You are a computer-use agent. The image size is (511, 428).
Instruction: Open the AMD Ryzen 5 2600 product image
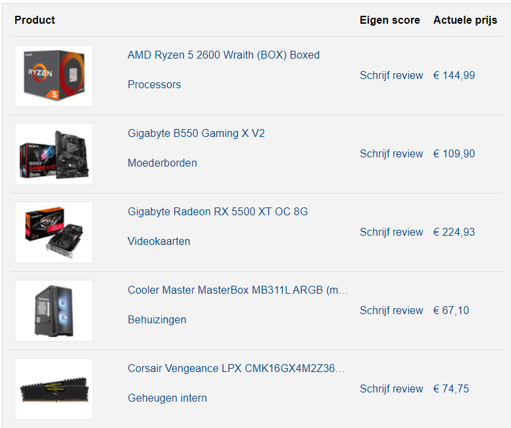[54, 76]
